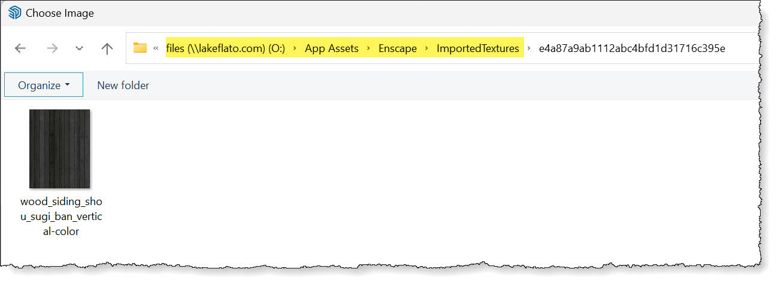Show hidden path with double-chevron icon

click(x=156, y=48)
